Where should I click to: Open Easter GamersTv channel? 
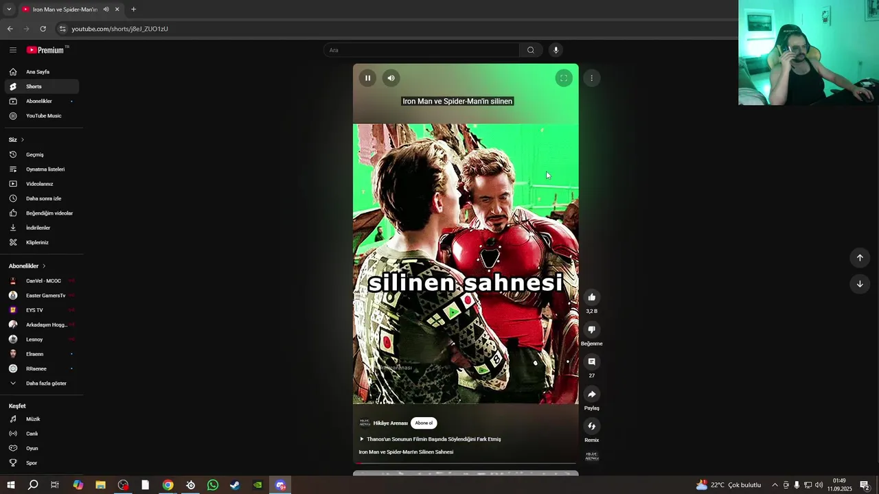coord(41,296)
